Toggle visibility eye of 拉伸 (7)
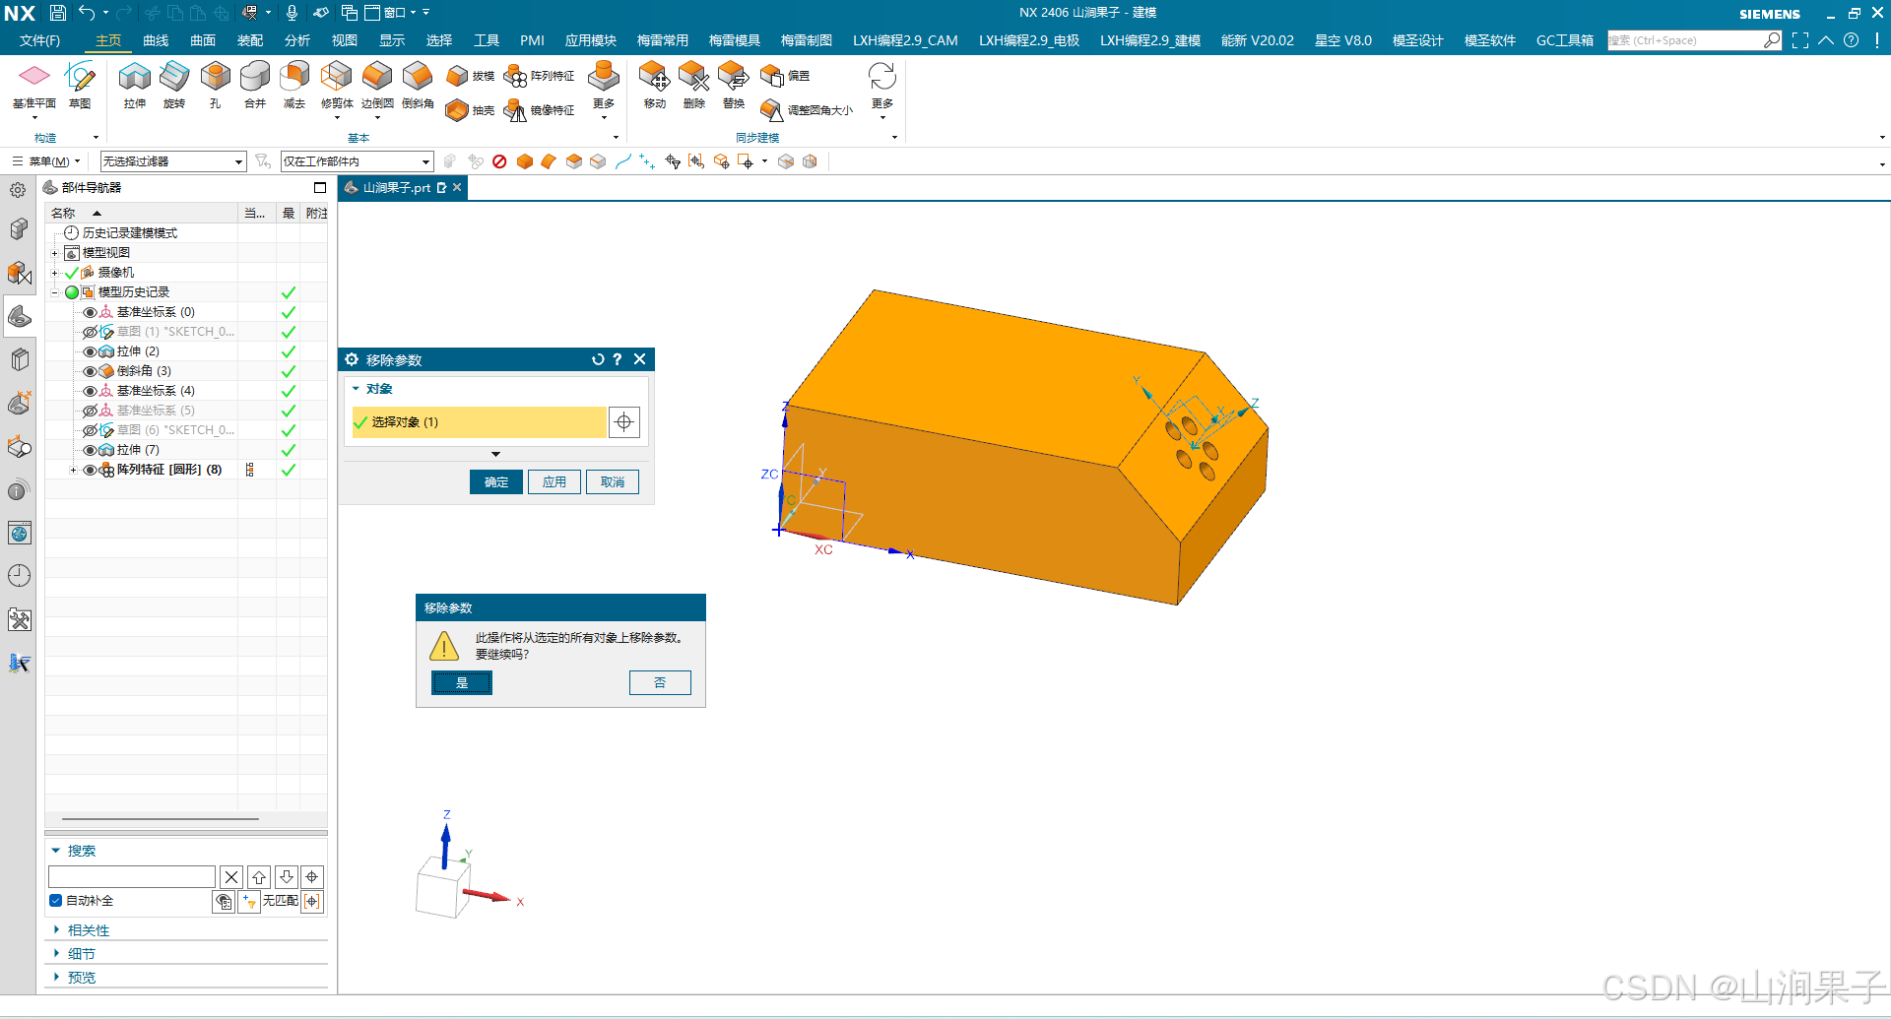 click(90, 450)
